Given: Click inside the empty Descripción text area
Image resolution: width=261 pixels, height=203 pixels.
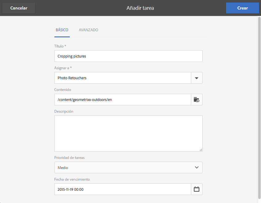Looking at the screenshot, I should coord(128,133).
